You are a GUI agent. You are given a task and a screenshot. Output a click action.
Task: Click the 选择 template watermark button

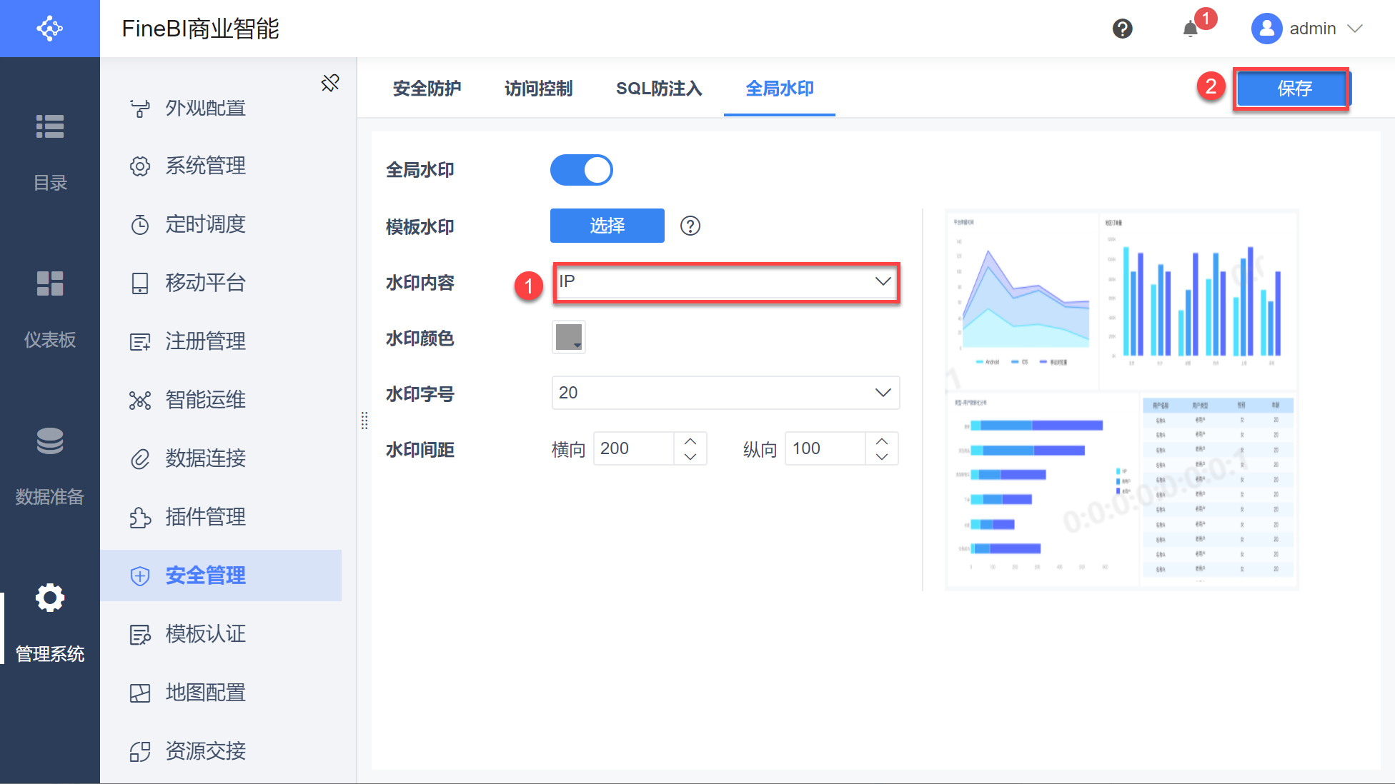point(607,226)
